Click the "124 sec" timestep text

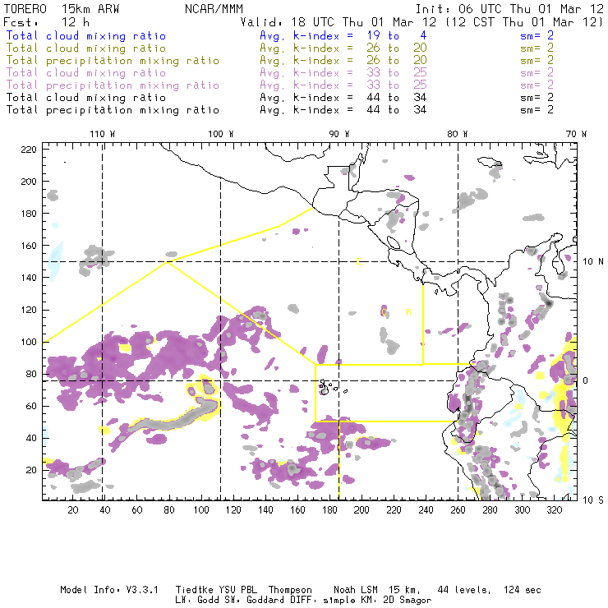tap(523, 590)
